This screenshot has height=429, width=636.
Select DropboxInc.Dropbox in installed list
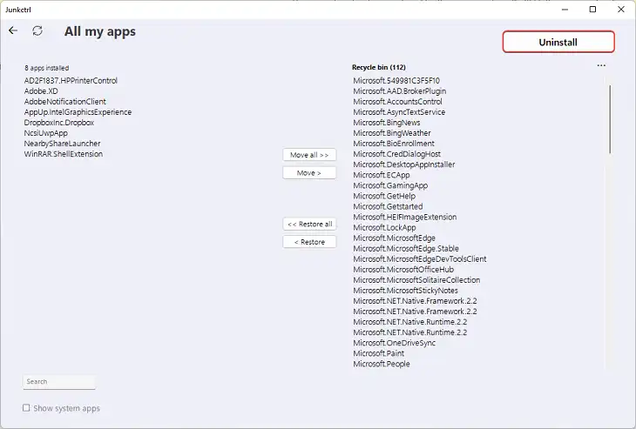pos(59,123)
